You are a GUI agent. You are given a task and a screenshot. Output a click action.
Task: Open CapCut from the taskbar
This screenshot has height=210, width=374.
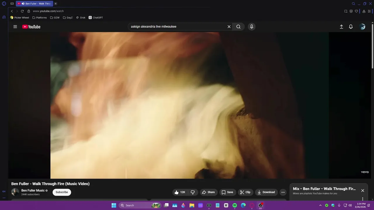pos(226,205)
